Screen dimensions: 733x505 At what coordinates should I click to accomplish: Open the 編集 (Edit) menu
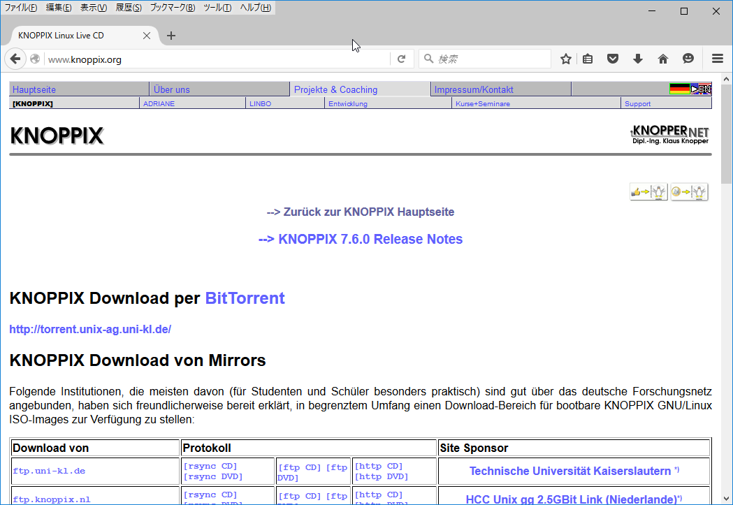pyautogui.click(x=59, y=8)
